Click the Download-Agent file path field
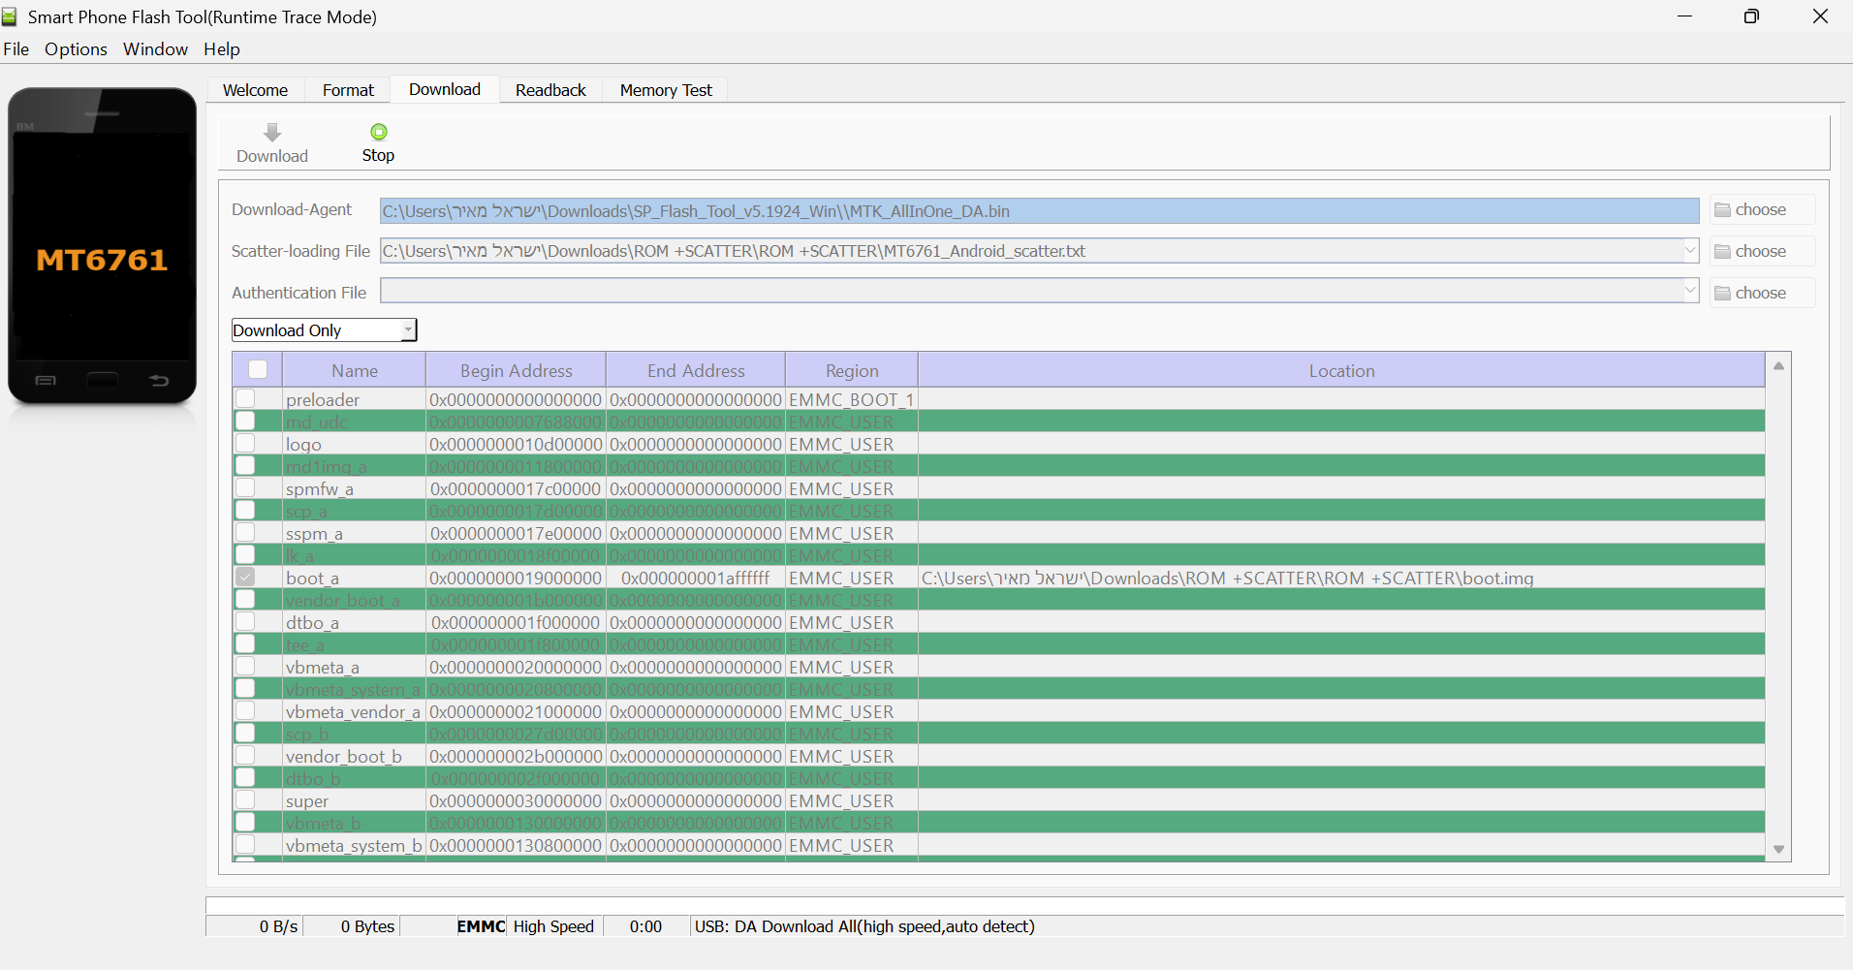 [1037, 211]
